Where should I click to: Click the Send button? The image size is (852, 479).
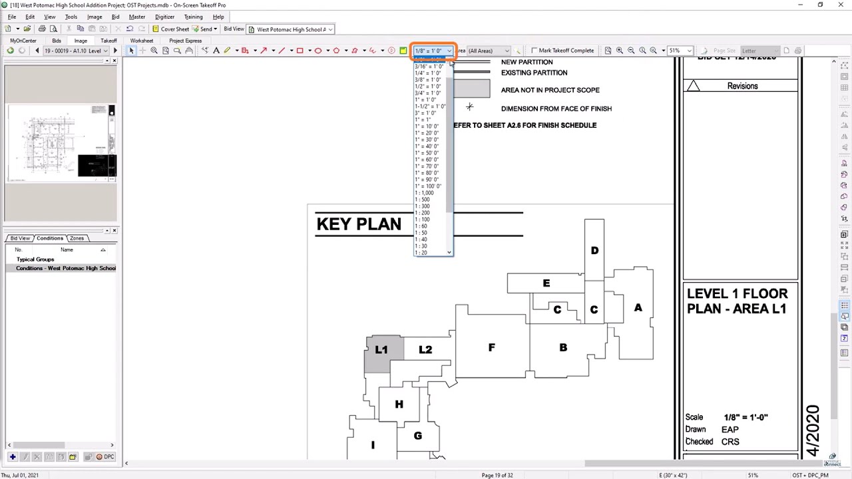pos(202,29)
